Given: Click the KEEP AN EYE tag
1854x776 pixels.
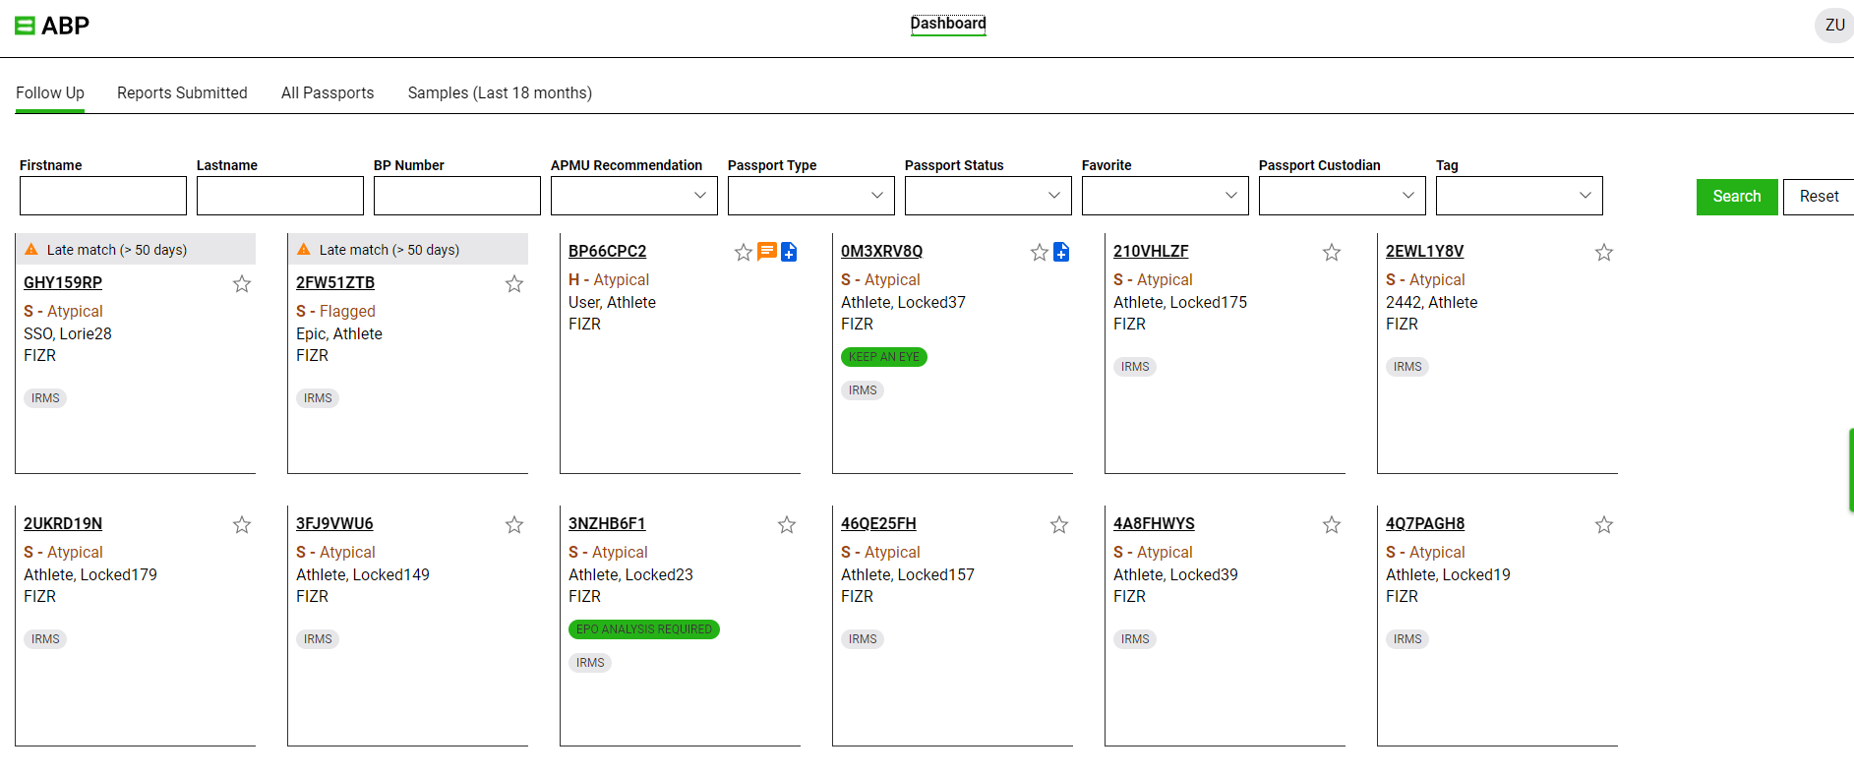Looking at the screenshot, I should 884,357.
